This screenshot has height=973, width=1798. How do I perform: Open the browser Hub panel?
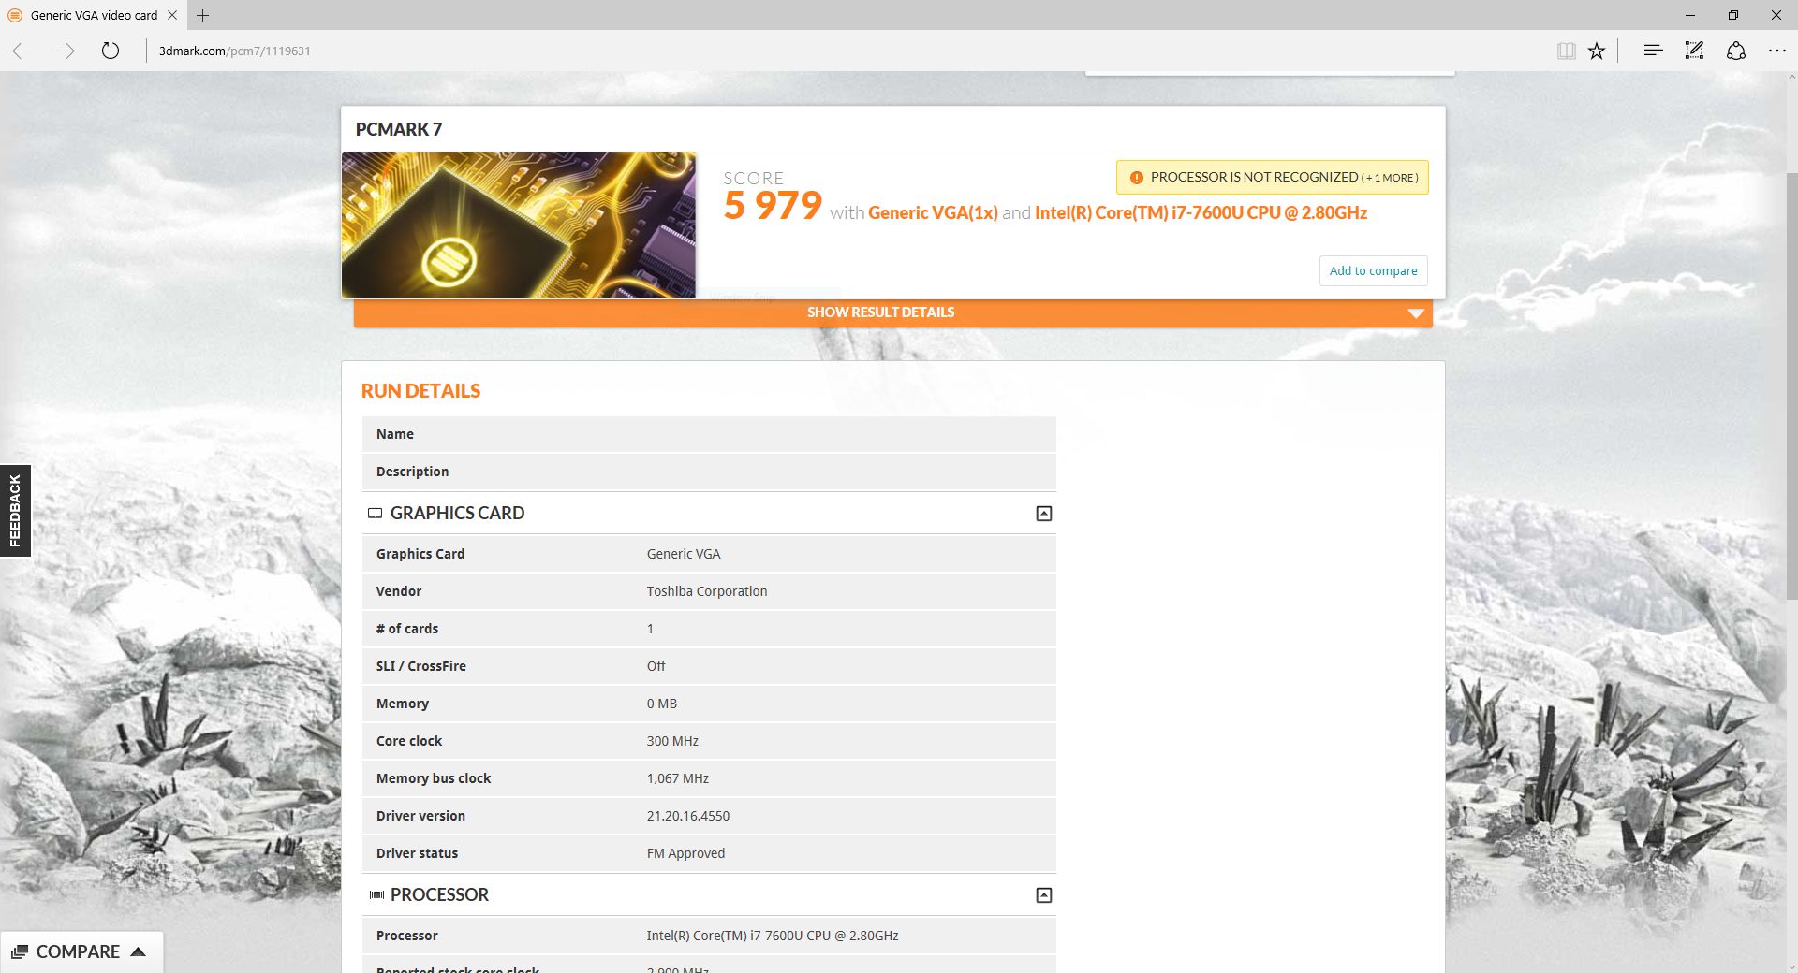coord(1653,51)
